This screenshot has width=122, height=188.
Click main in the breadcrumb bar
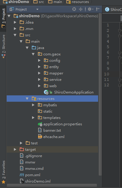tap(55, 2)
